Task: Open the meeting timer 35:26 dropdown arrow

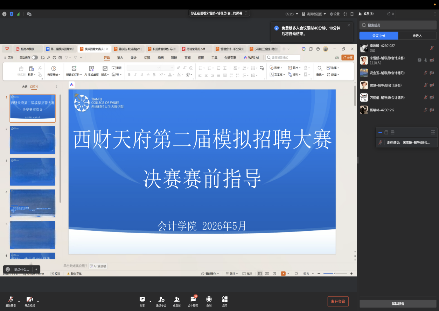Action: tap(297, 14)
